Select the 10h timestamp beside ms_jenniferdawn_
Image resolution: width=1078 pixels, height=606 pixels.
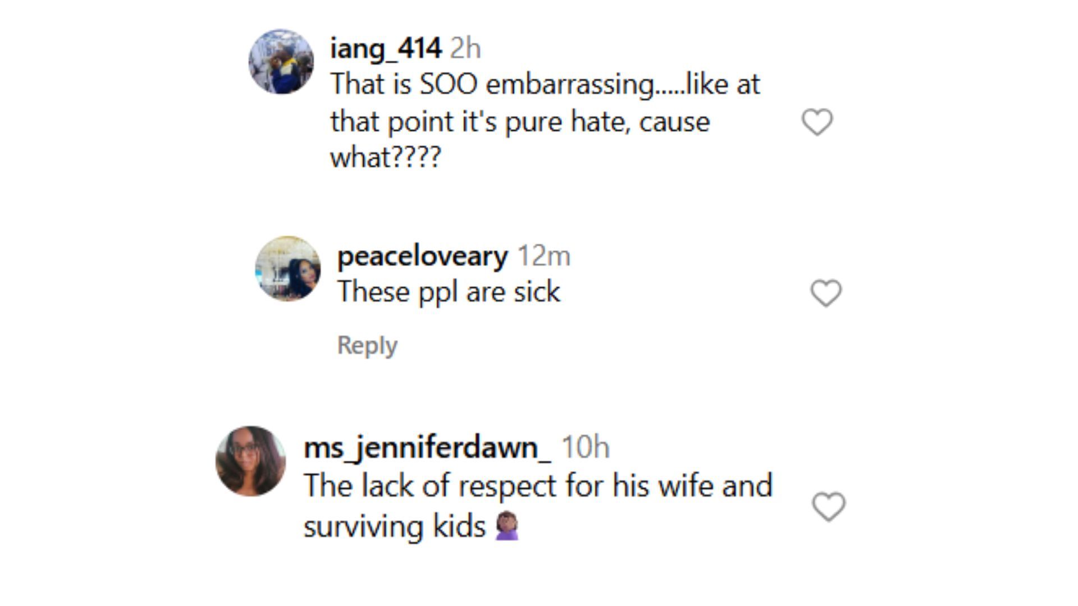click(586, 447)
